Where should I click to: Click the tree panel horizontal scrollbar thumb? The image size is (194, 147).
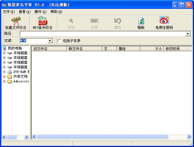12,137
